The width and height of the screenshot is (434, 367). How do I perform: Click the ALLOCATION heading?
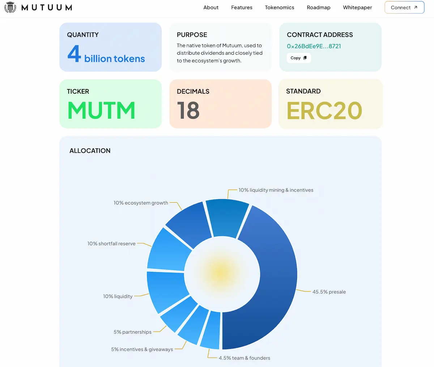point(90,151)
